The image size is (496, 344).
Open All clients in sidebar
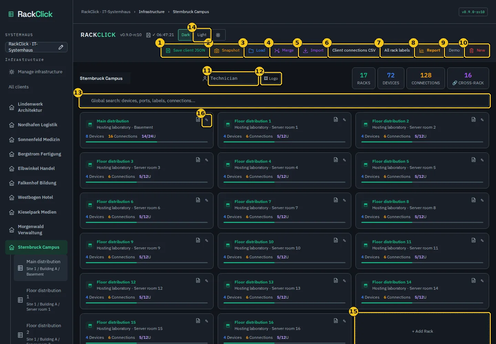point(36,87)
